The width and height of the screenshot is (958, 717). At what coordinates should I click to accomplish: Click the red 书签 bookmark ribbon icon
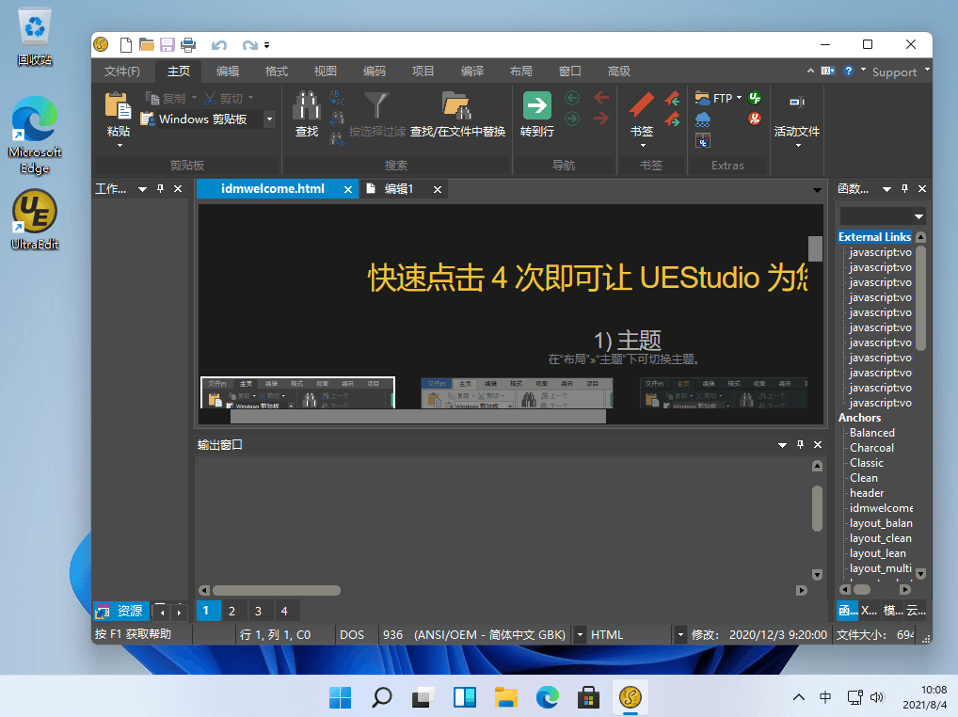pyautogui.click(x=642, y=105)
